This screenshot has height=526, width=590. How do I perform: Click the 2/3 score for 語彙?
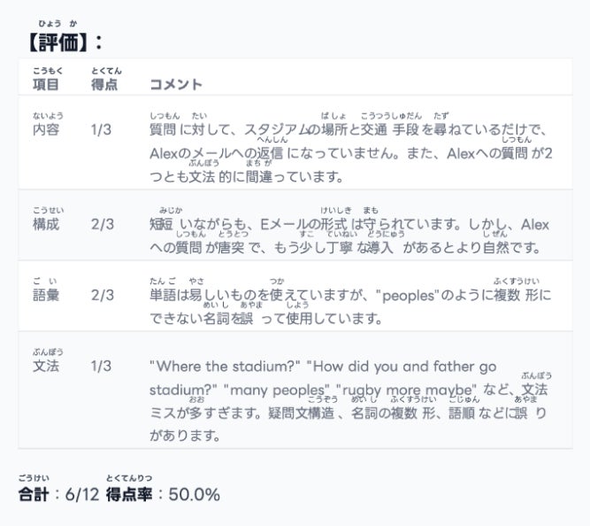click(101, 295)
